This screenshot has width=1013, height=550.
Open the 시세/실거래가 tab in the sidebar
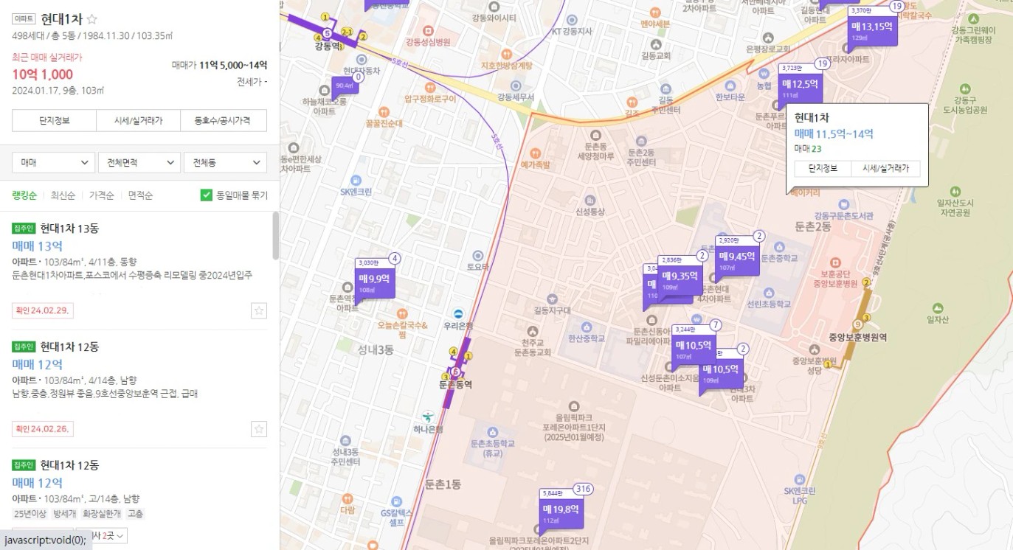coord(139,120)
